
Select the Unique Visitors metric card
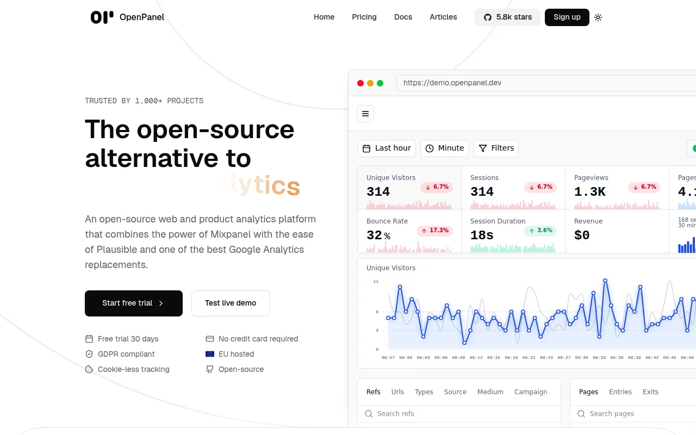[x=409, y=188]
